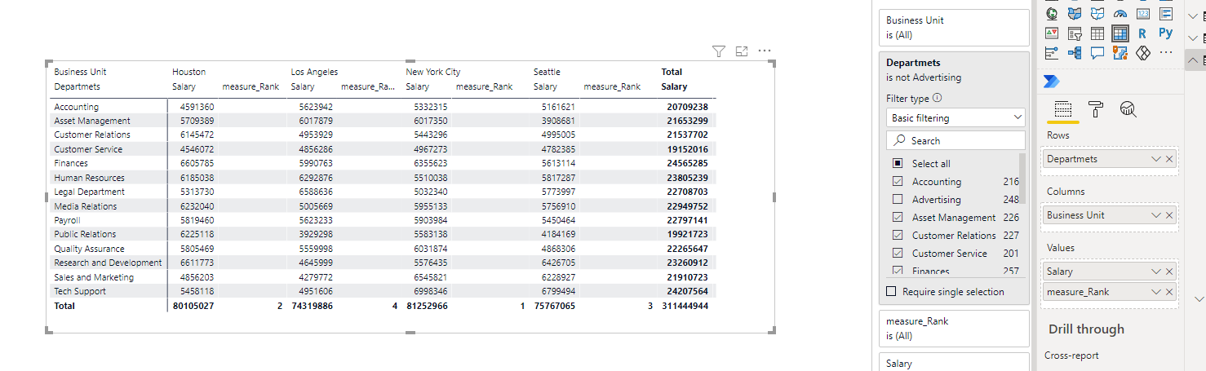Uncheck Customer Relations filter

(x=898, y=236)
